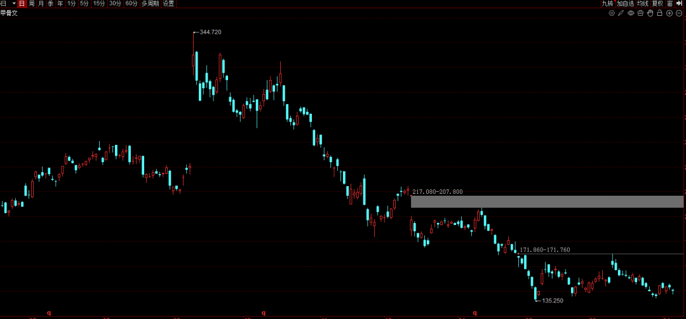Enable the 九转 indicator

click(608, 4)
